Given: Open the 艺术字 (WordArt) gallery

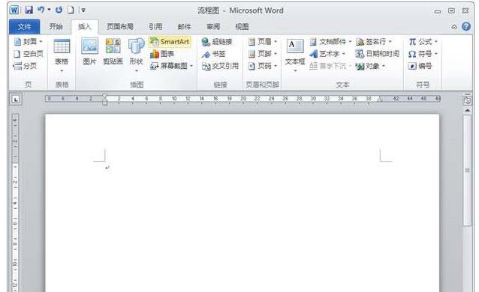Looking at the screenshot, I should [327, 54].
